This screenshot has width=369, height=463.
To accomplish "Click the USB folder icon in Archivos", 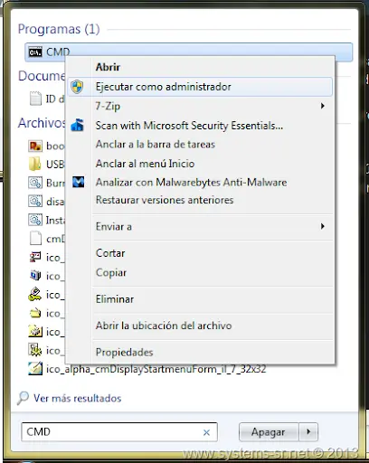I will 35,165.
